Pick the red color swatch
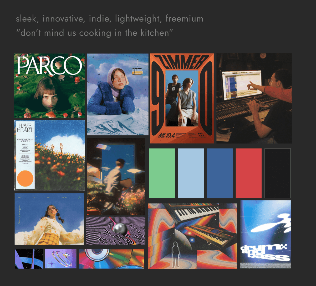The width and height of the screenshot is (316, 286). [x=249, y=173]
